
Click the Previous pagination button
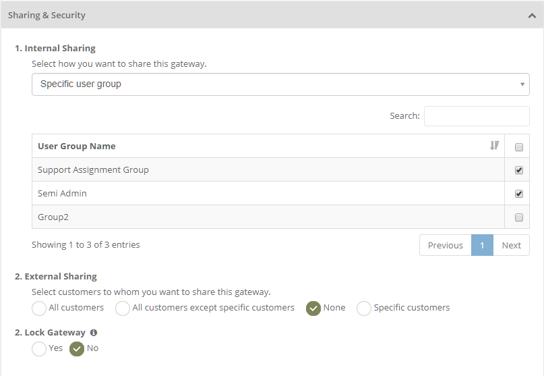pyautogui.click(x=445, y=245)
